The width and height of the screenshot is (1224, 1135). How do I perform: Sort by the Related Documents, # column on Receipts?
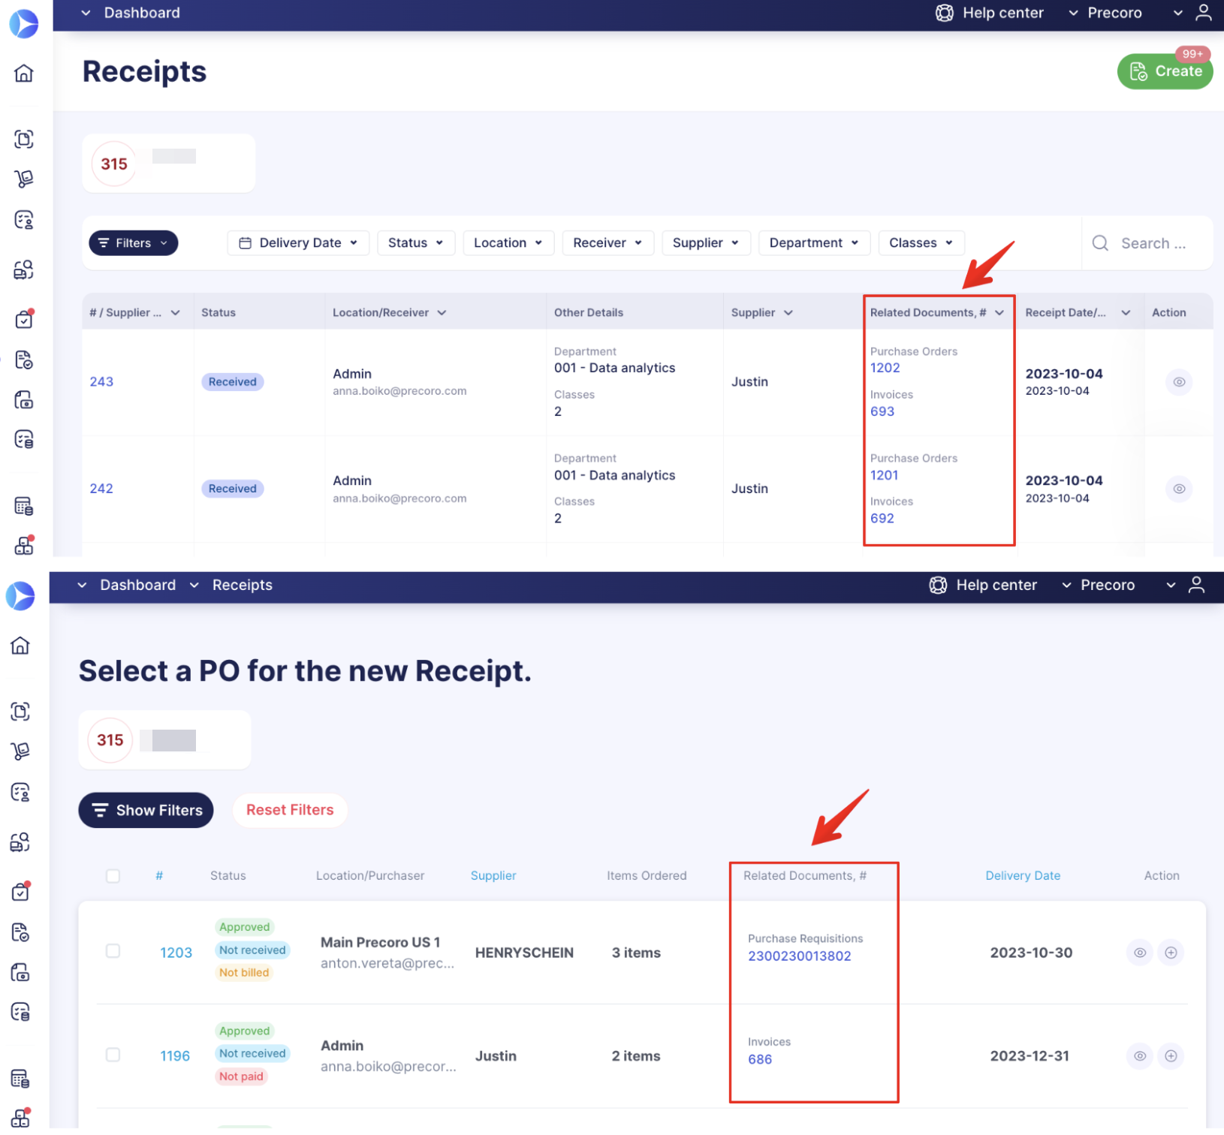[x=936, y=313]
